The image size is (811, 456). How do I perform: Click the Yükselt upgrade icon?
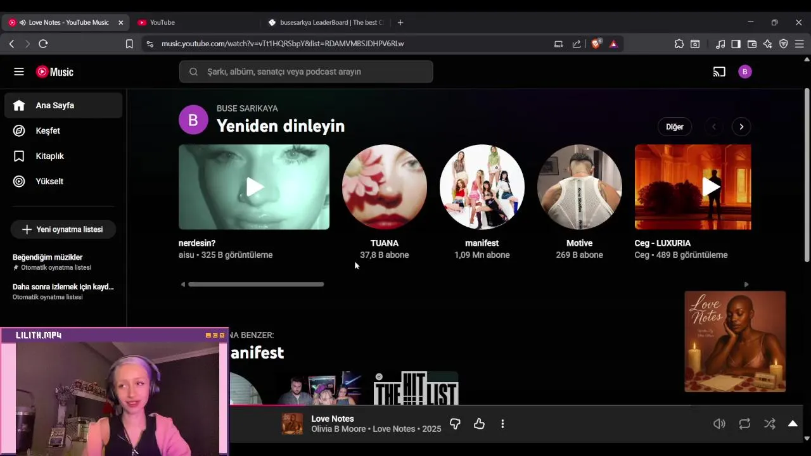click(x=19, y=181)
